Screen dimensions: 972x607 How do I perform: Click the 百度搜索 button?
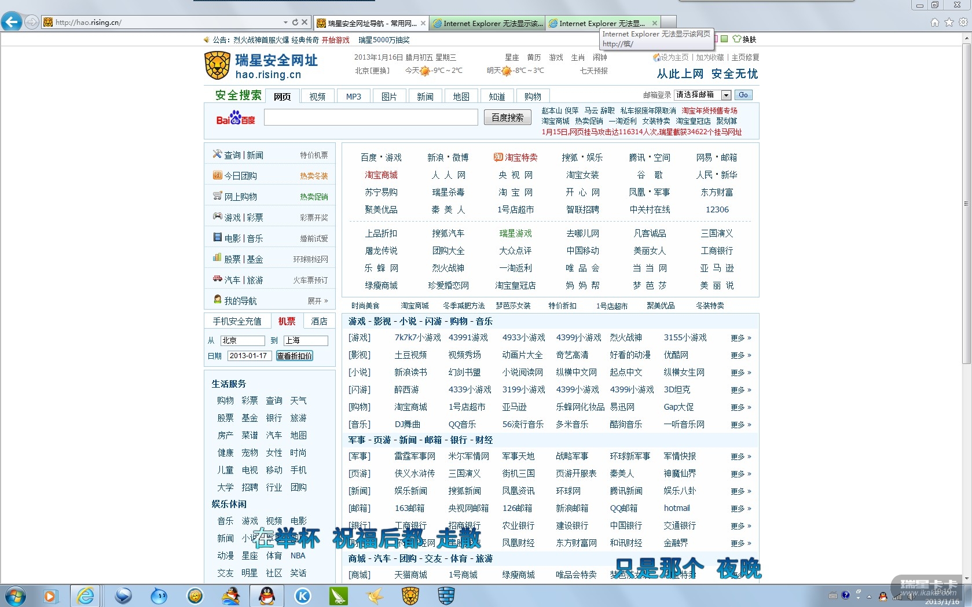[507, 117]
